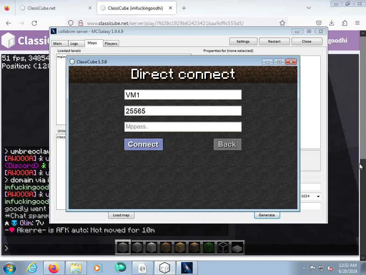The height and width of the screenshot is (275, 366).
Task: Open MCGalaxy Settings
Action: (x=243, y=42)
